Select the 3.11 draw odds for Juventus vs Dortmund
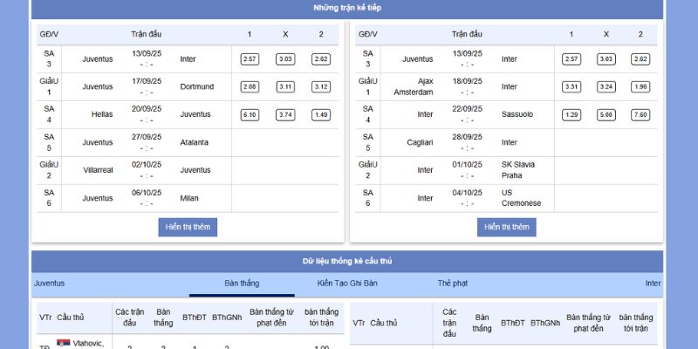 coord(285,86)
